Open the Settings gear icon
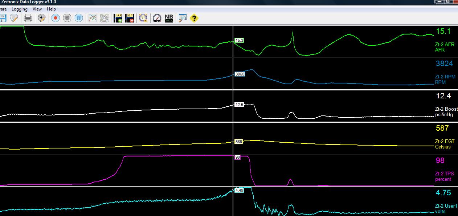The width and height of the screenshot is (458, 216). tap(41, 17)
